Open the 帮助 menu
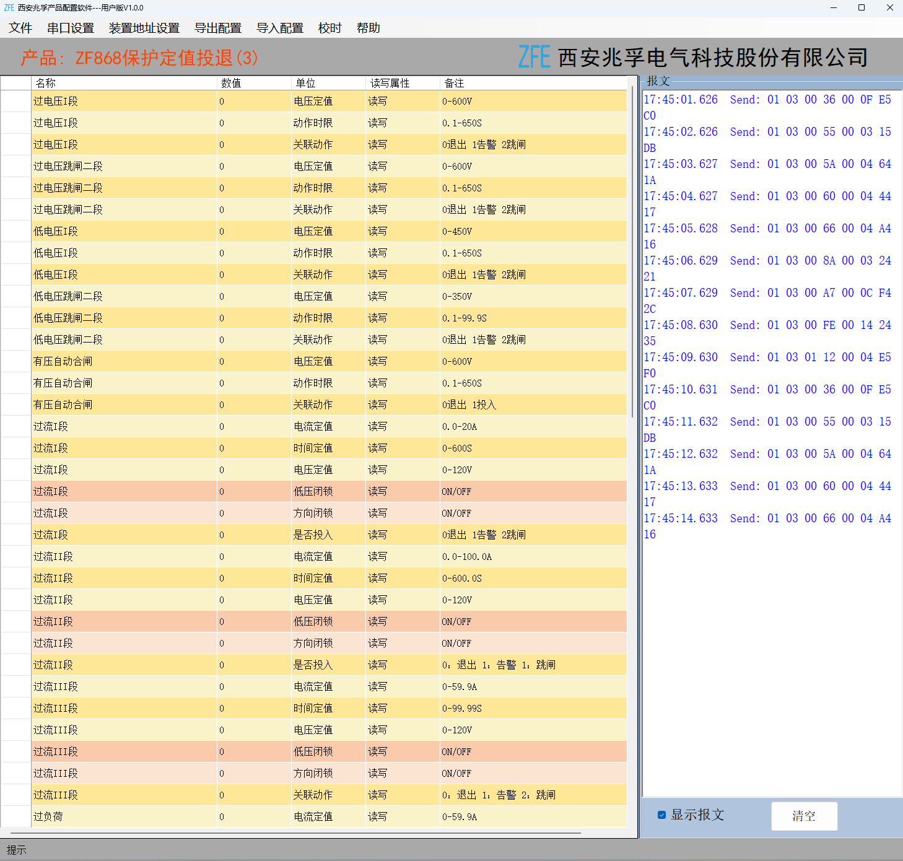 [x=369, y=28]
